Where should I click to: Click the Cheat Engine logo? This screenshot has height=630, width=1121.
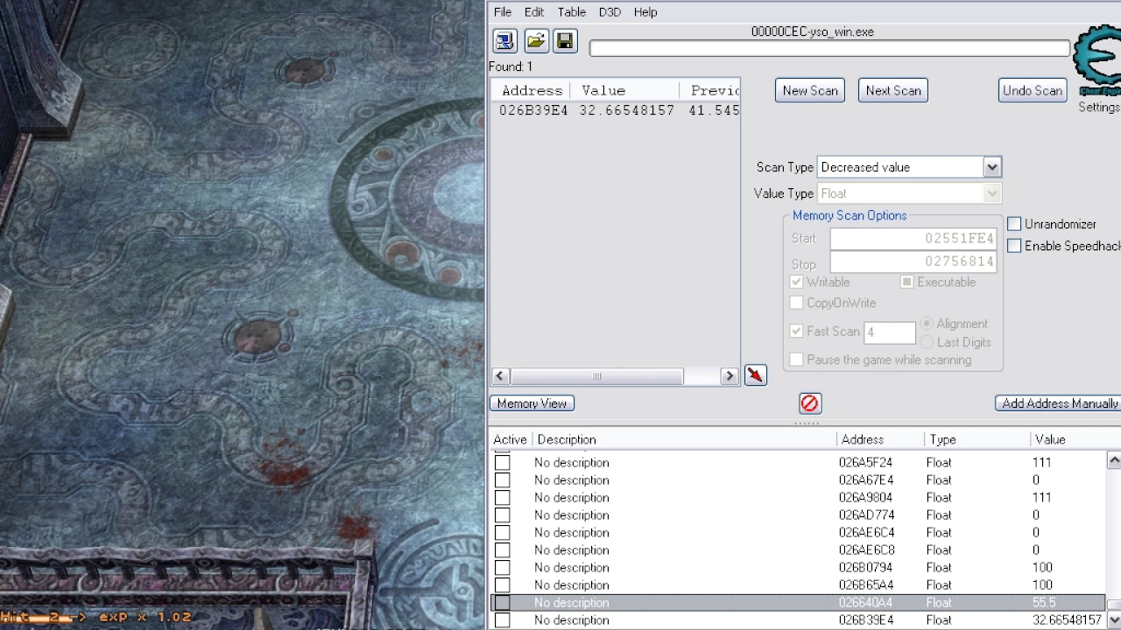1097,61
